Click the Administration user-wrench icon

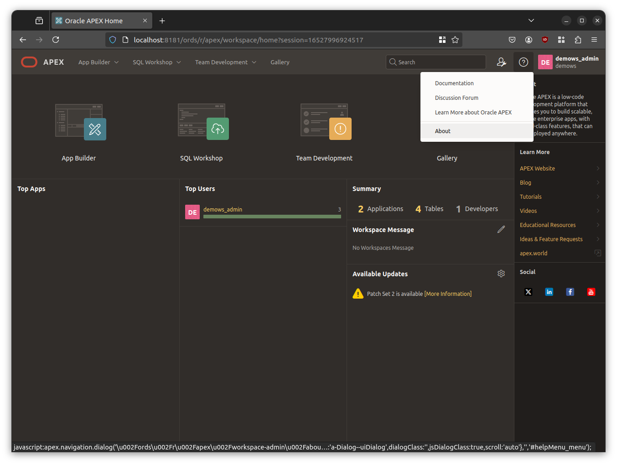501,62
